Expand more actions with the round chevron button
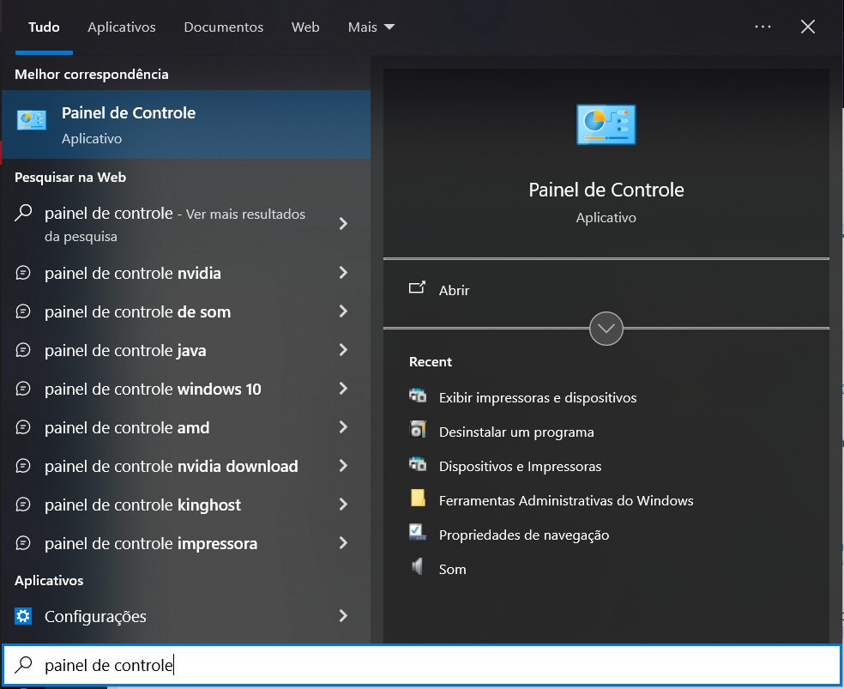 tap(606, 329)
